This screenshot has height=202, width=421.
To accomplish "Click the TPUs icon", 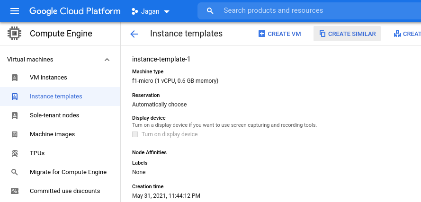I will 15,153.
